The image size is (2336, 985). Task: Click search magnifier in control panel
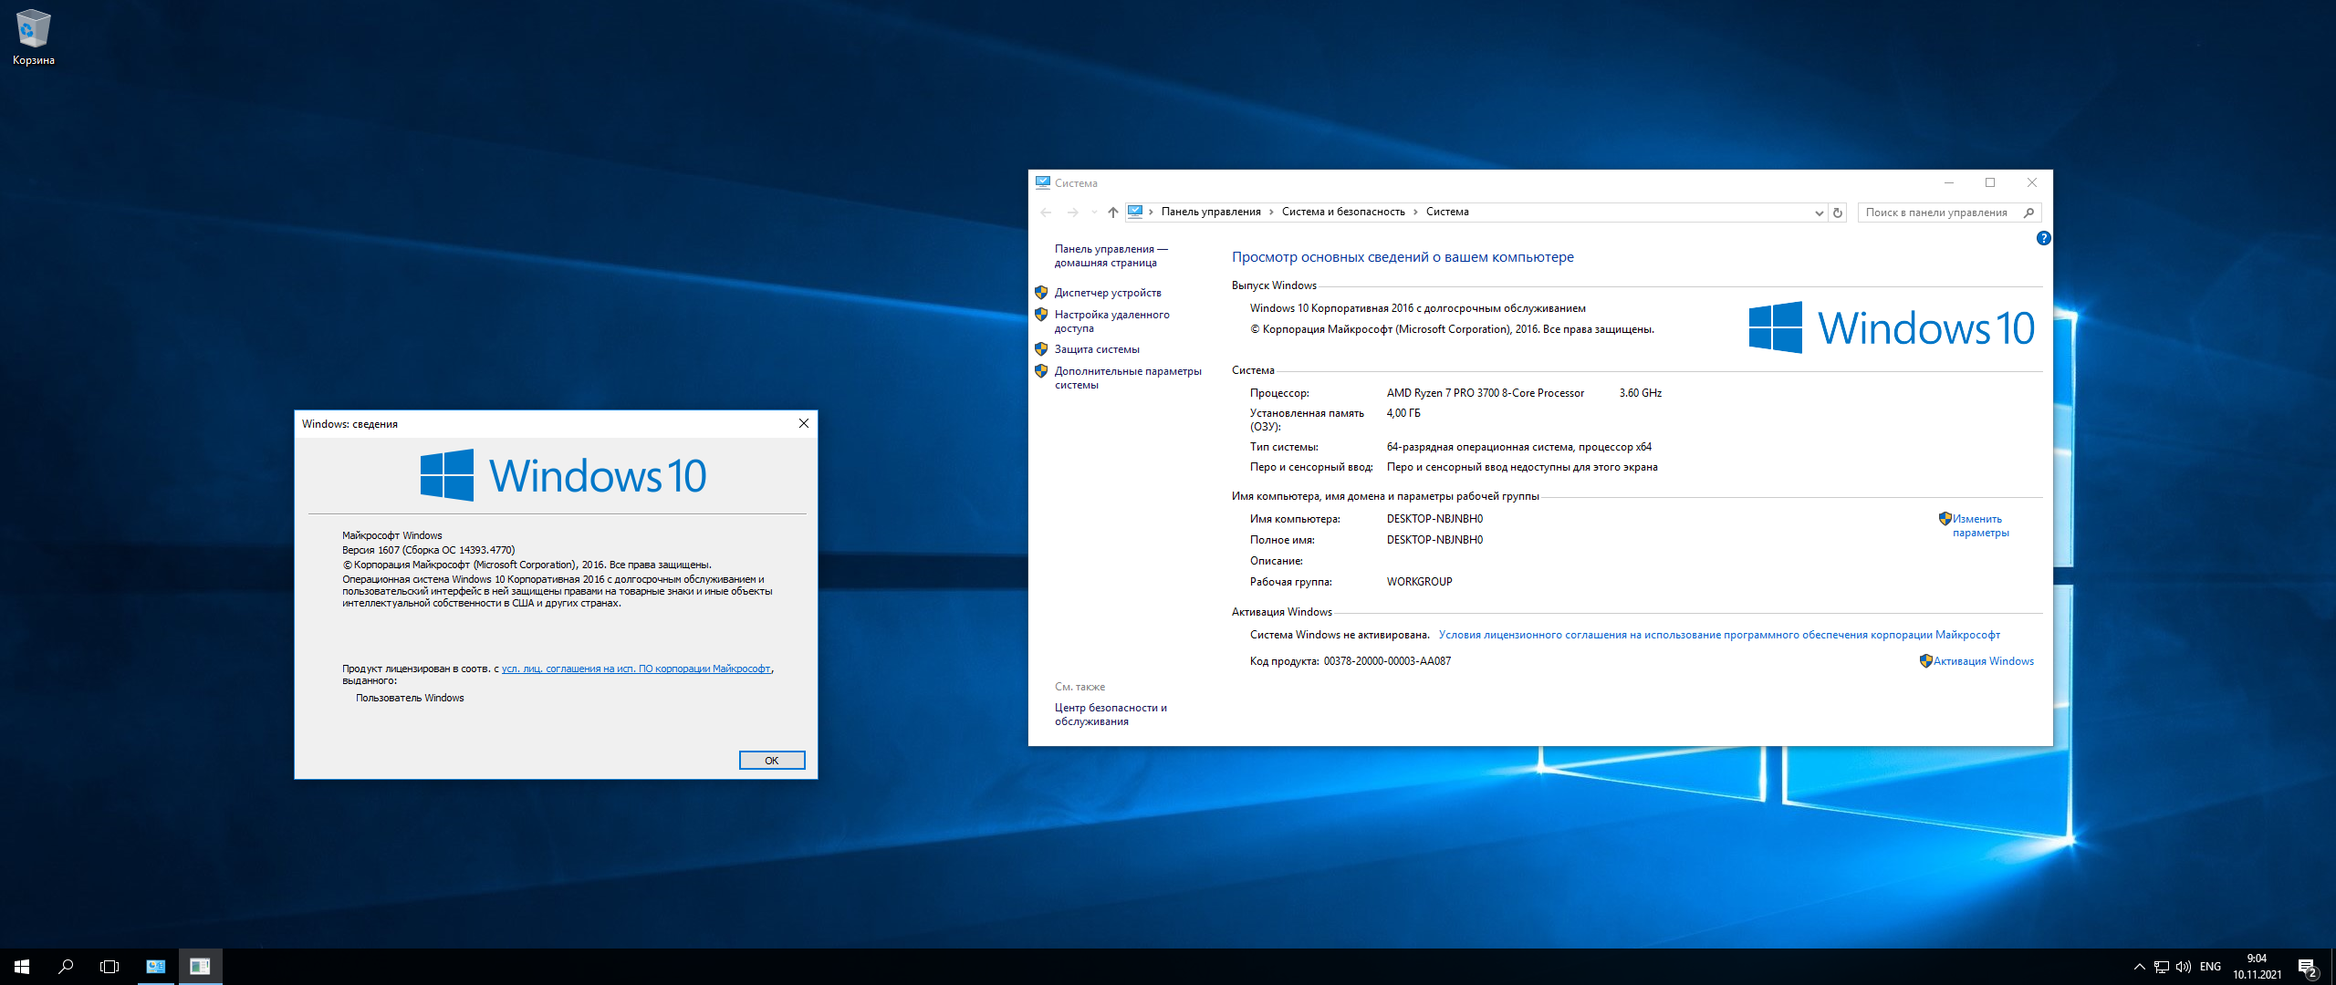(2029, 213)
